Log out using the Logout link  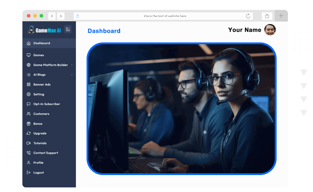pyautogui.click(x=39, y=173)
